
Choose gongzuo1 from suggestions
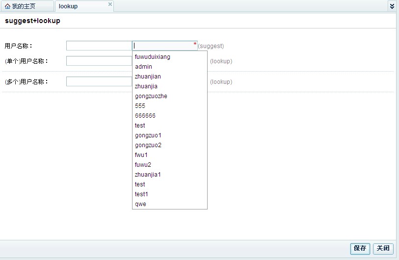(x=170, y=135)
